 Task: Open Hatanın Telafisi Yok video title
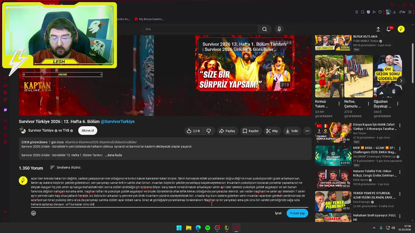[x=374, y=173]
